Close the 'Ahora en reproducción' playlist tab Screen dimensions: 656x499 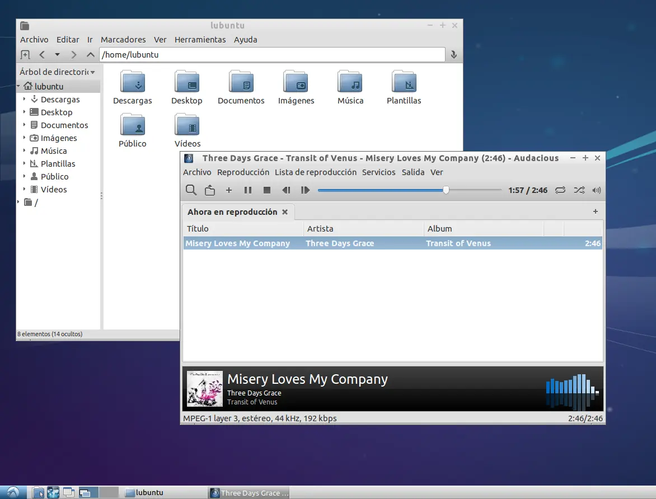[285, 212]
